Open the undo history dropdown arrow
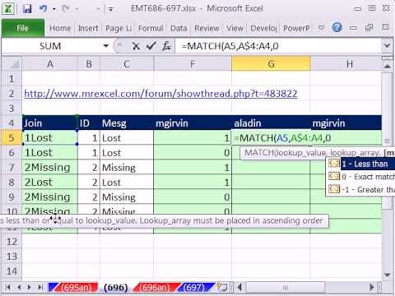395x296 pixels. pos(54,9)
